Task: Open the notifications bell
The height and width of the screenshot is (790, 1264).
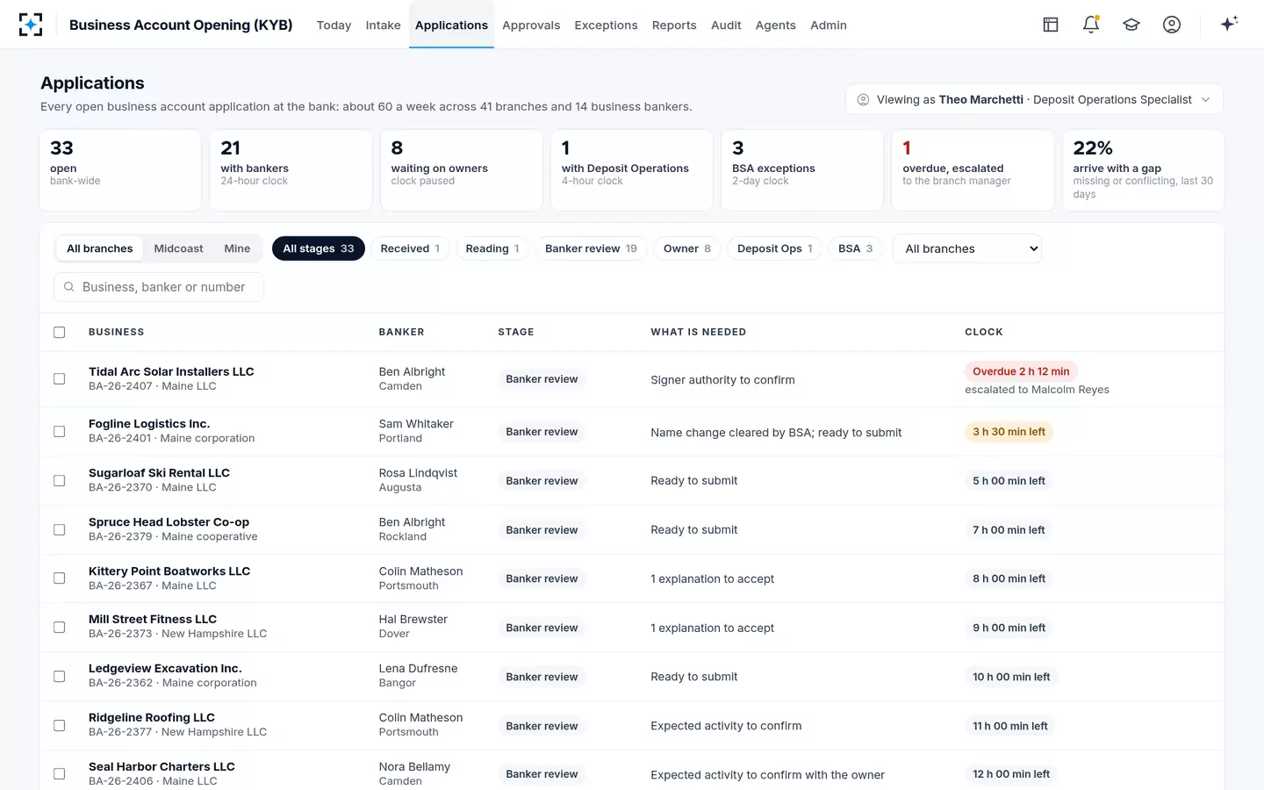Action: pos(1091,25)
